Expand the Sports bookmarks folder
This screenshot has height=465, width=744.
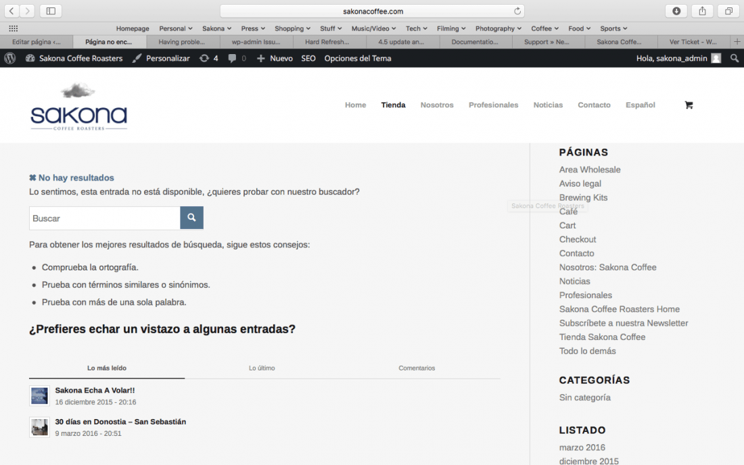click(x=613, y=28)
